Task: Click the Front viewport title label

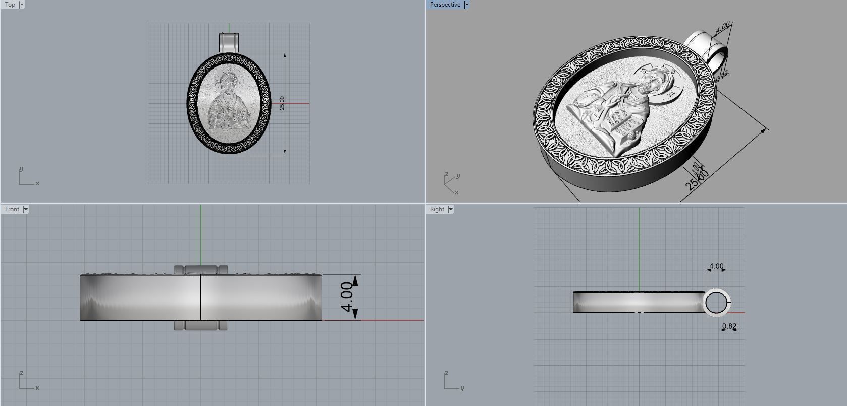Action: click(x=12, y=209)
